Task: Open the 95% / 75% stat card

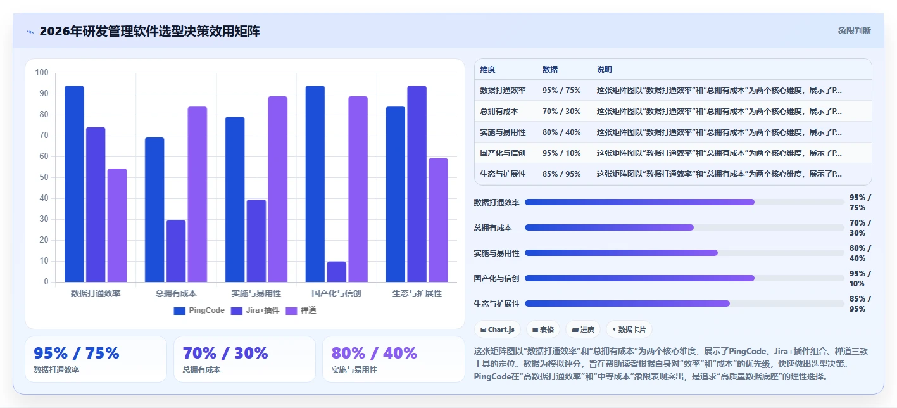Action: [x=96, y=359]
